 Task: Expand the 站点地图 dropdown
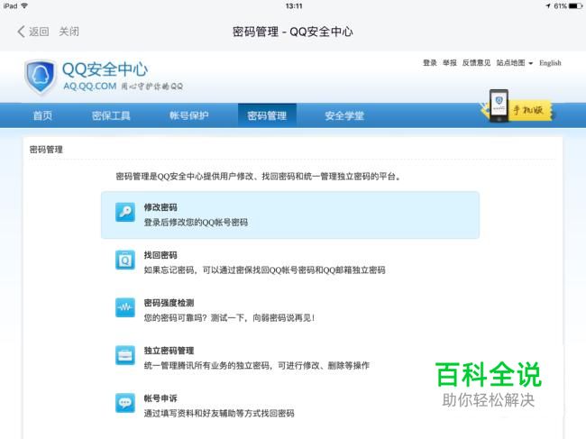pos(514,63)
